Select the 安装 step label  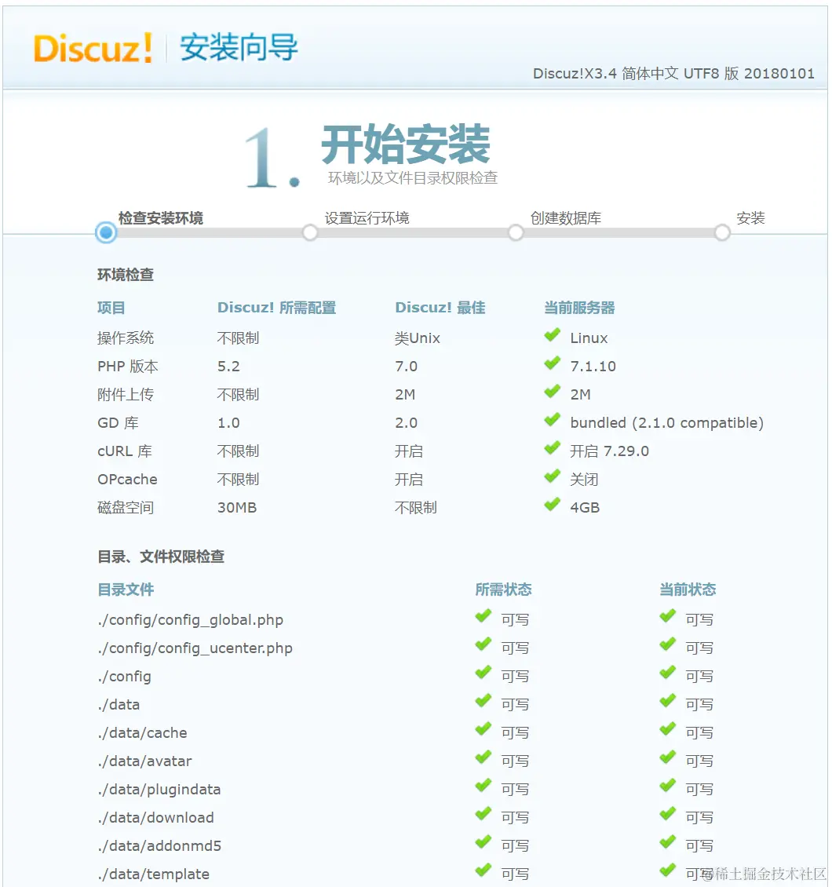(750, 218)
